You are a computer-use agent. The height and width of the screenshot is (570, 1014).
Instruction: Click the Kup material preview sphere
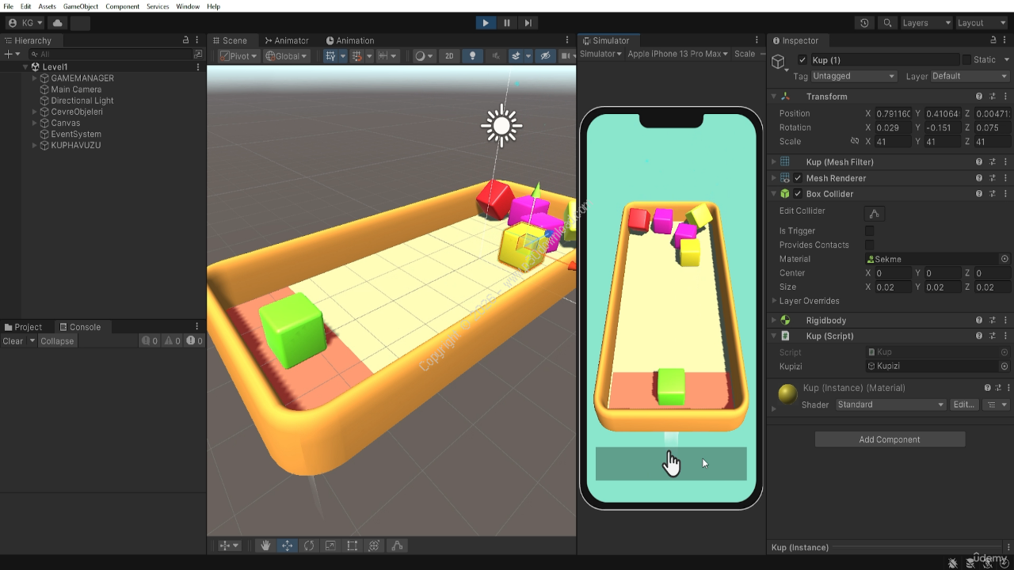[787, 394]
